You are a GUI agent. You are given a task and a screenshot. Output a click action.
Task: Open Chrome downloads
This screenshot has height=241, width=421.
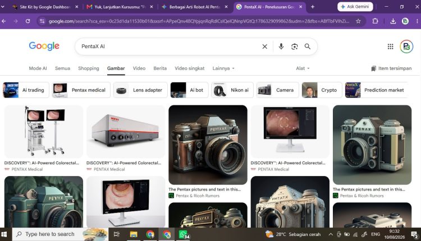coord(393,21)
